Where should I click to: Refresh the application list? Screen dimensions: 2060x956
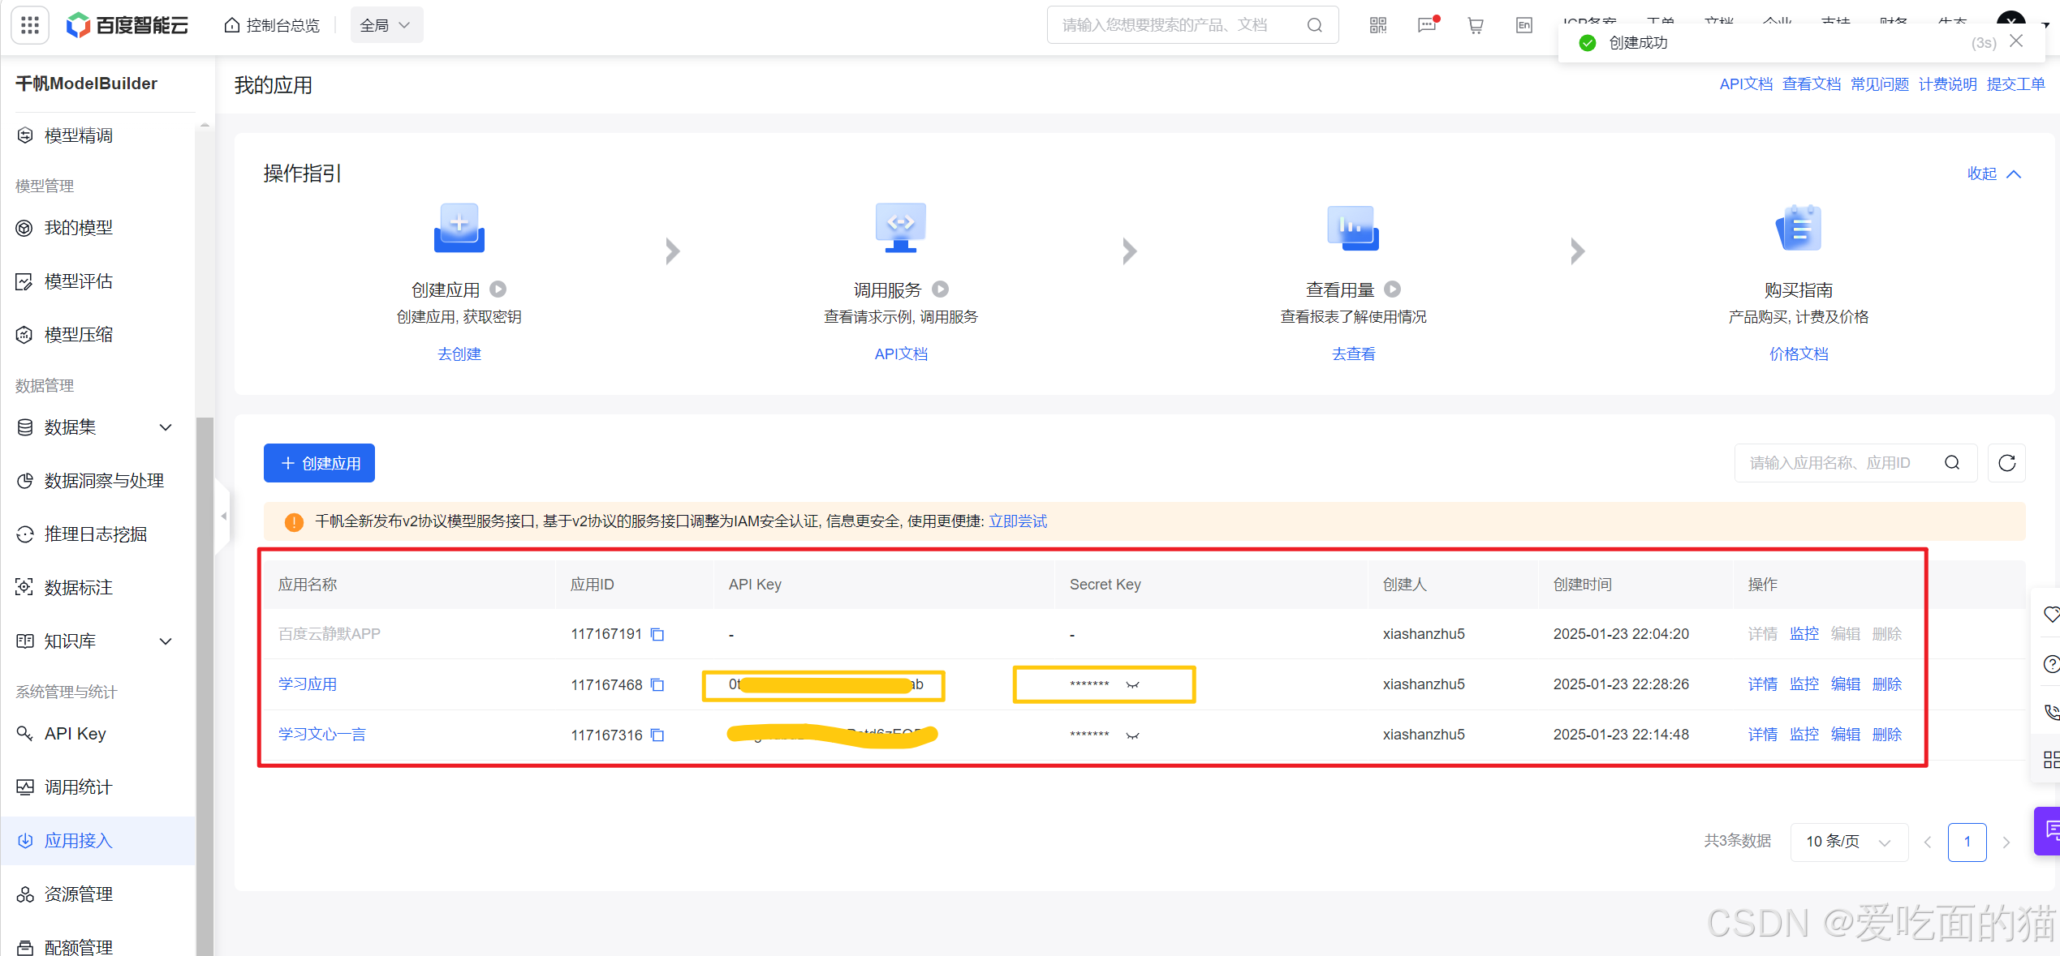(x=2006, y=463)
